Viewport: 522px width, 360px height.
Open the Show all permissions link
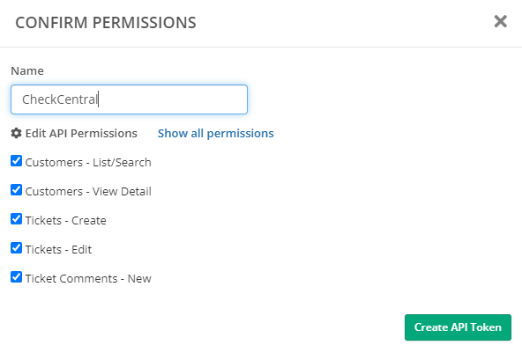coord(216,133)
